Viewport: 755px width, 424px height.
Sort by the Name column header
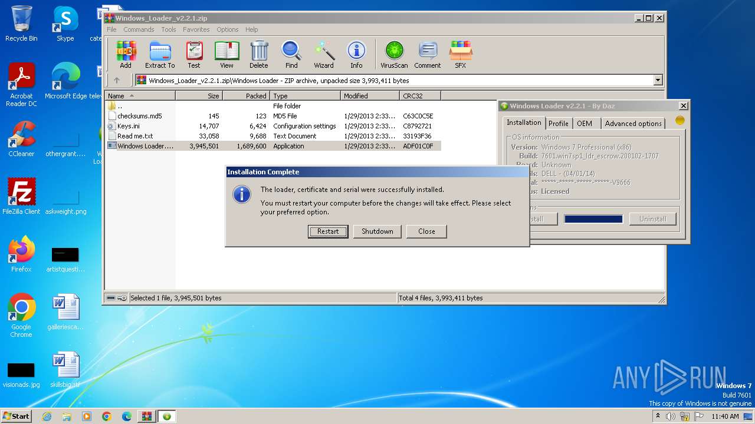[140, 96]
